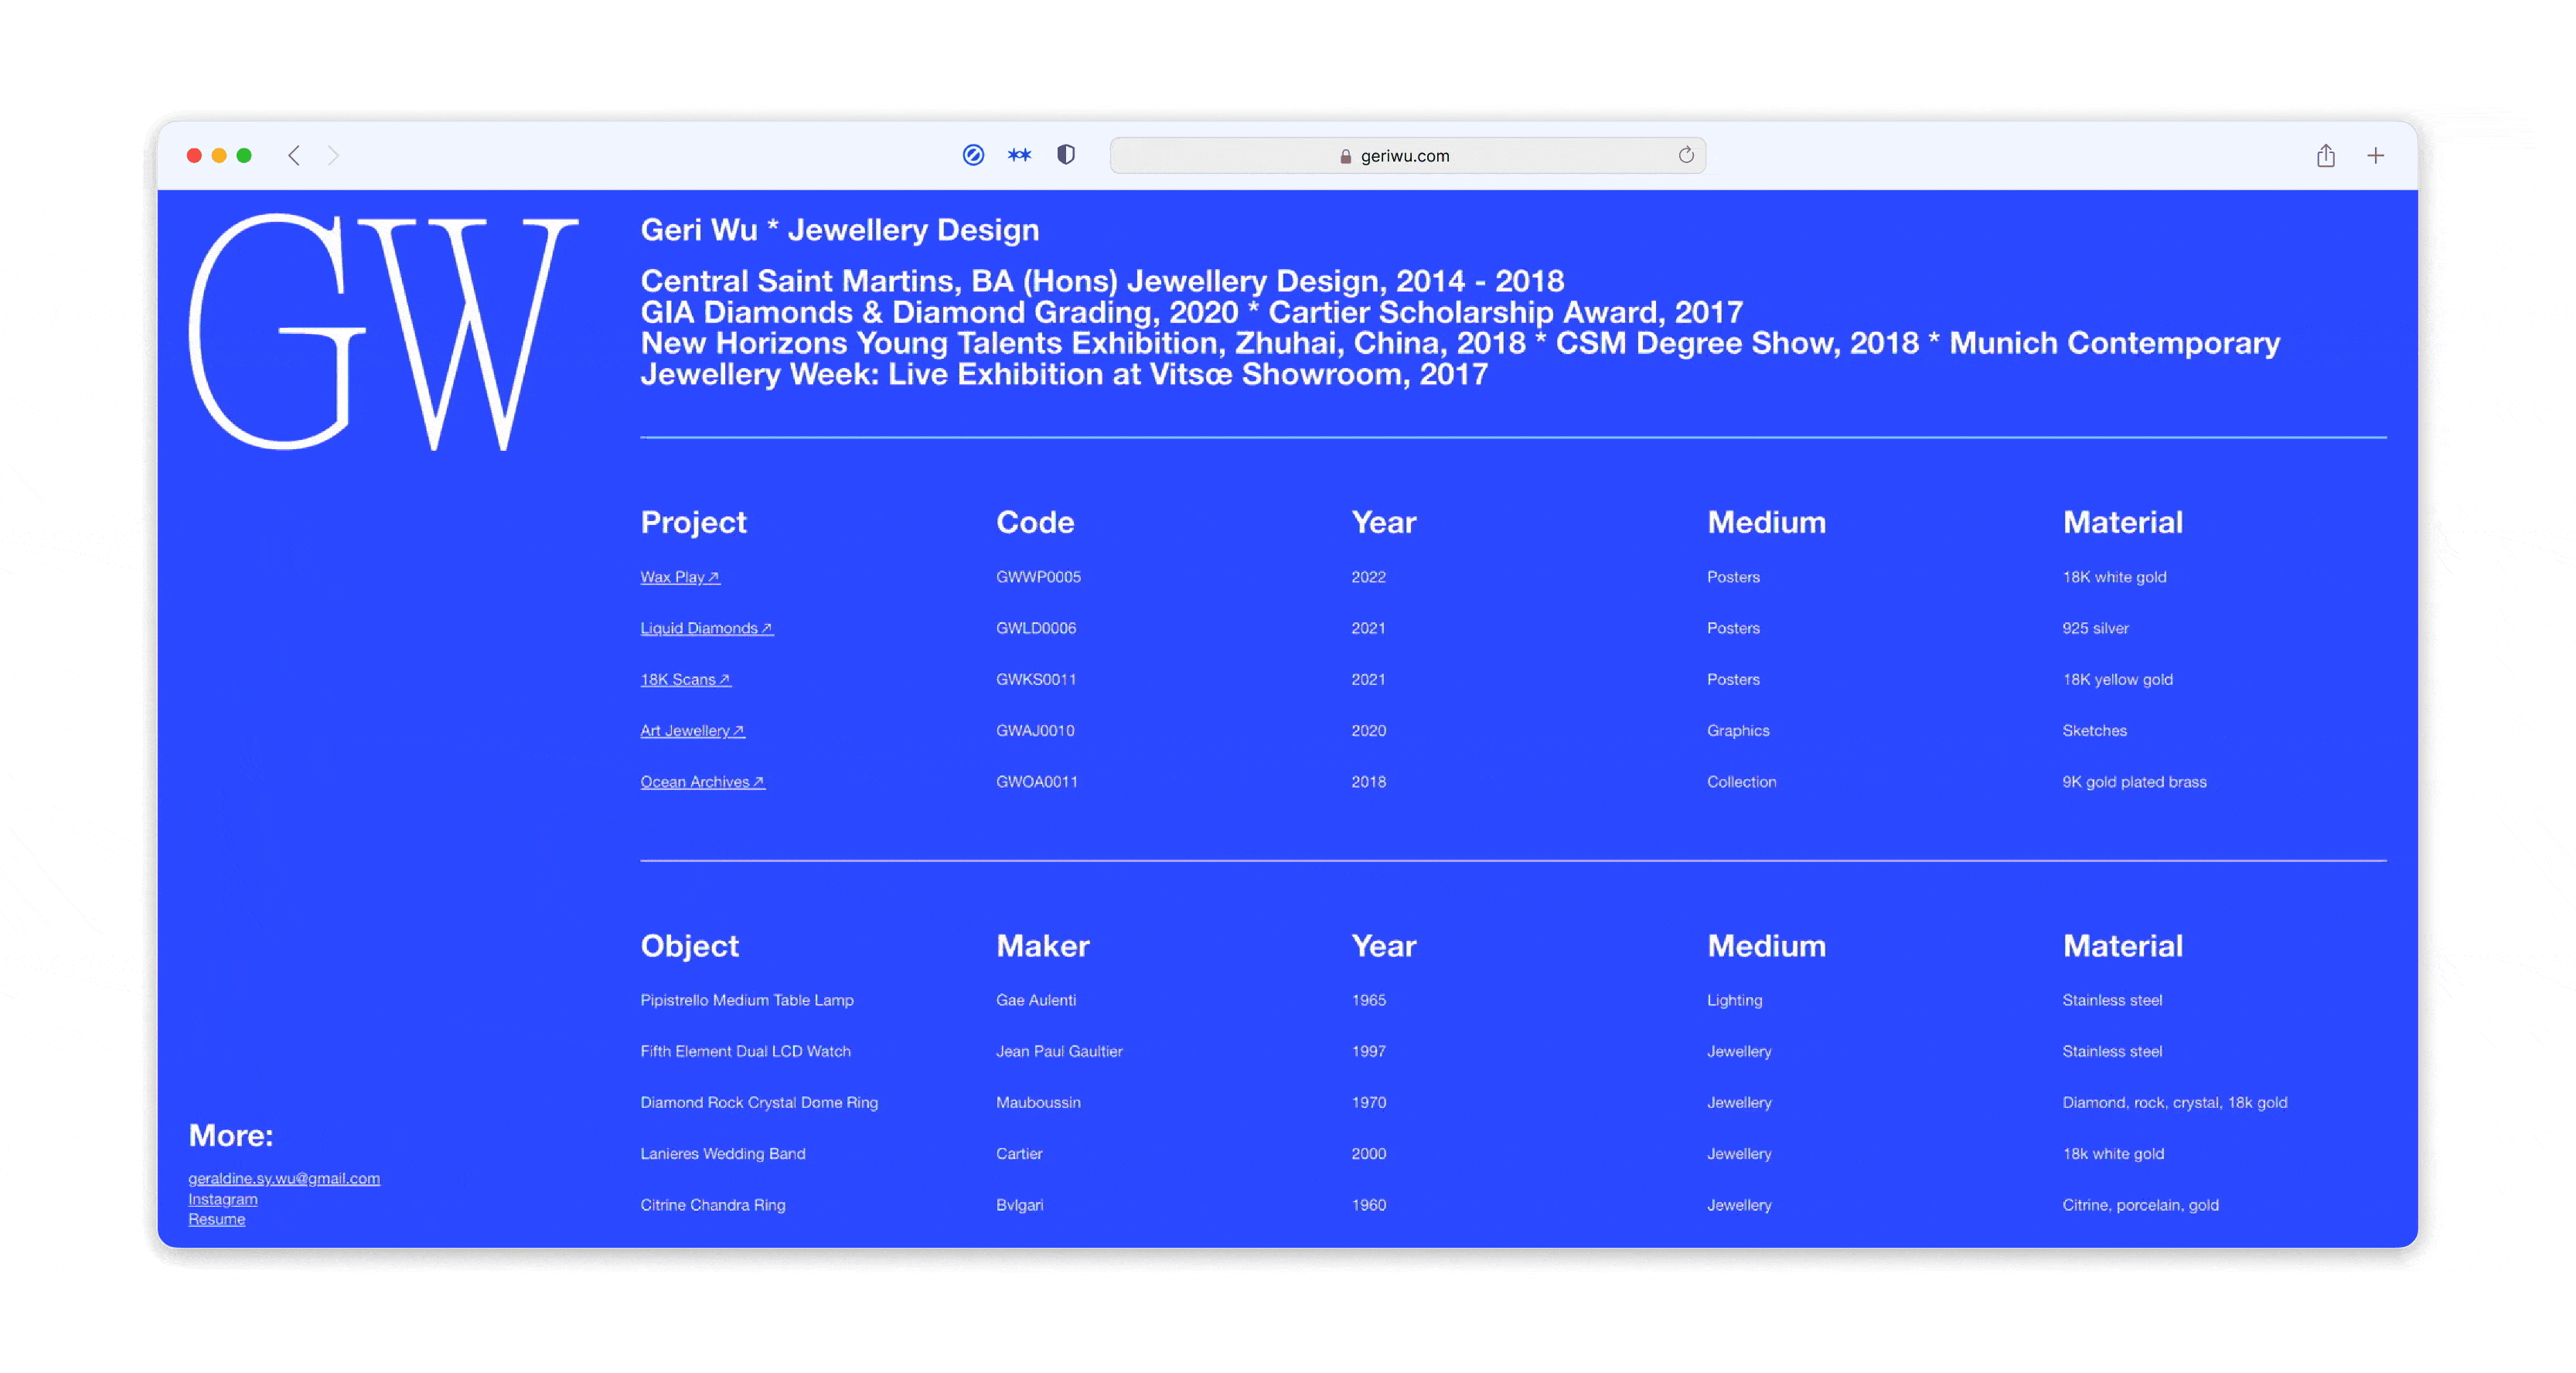Click the 925 silver material cell
The height and width of the screenshot is (1373, 2576).
pyautogui.click(x=2095, y=628)
